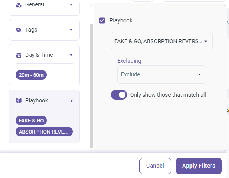229x178 pixels.
Task: Click the General category icon
Action: 19,5
